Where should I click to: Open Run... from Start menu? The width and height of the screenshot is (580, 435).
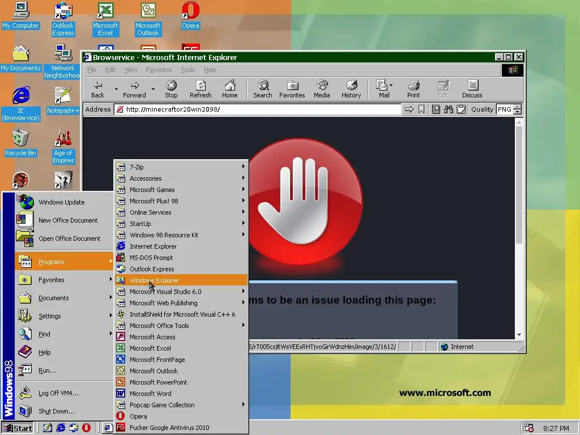pos(64,370)
